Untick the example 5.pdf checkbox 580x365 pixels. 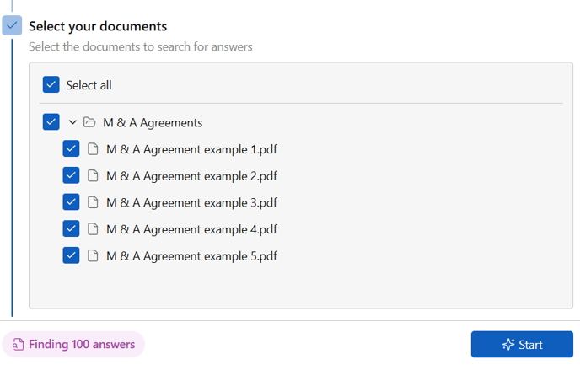point(71,255)
